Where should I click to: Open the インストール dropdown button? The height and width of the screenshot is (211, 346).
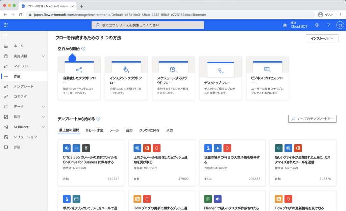tap(322, 38)
